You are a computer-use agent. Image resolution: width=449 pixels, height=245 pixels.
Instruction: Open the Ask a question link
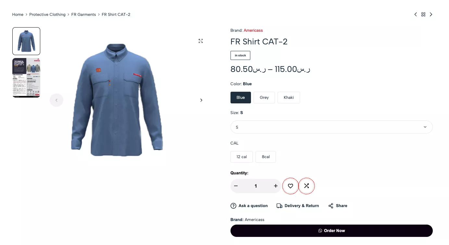(249, 206)
